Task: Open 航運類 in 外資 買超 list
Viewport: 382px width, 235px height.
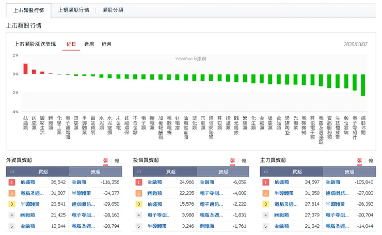Action: (x=28, y=182)
